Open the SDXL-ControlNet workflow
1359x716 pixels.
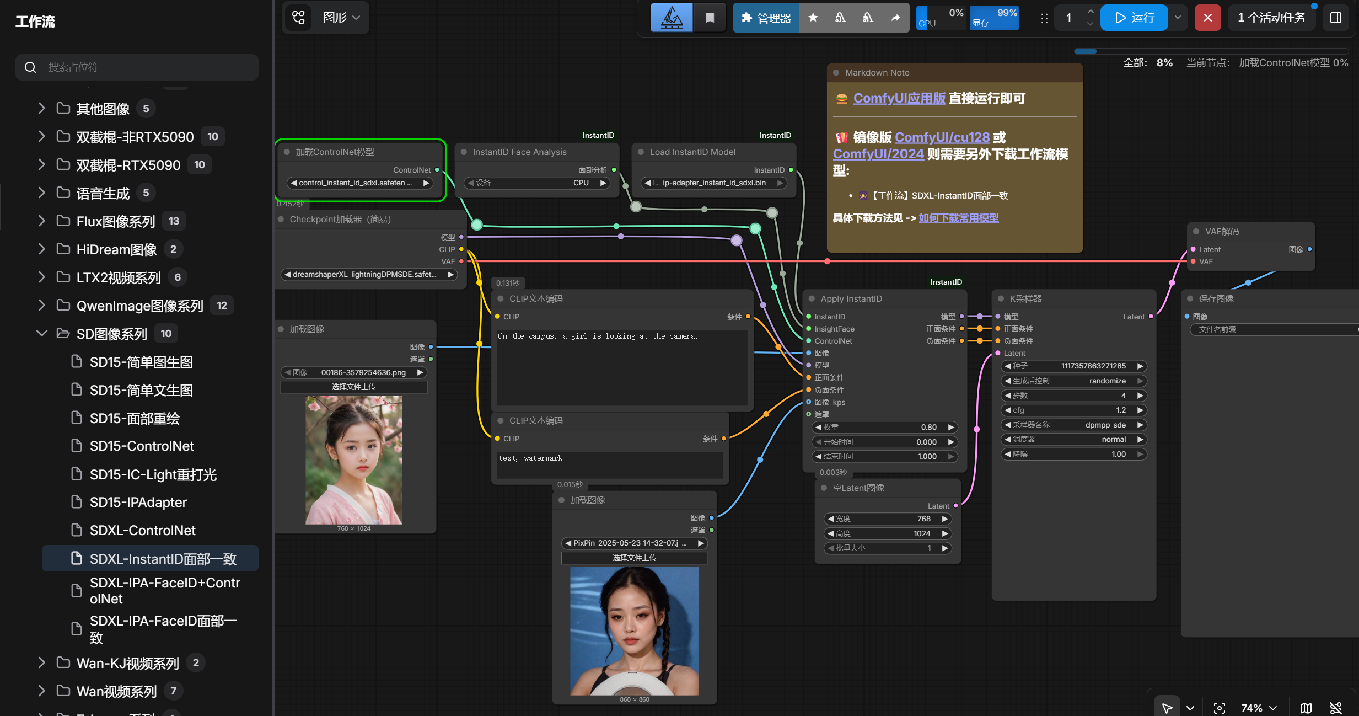pos(142,530)
